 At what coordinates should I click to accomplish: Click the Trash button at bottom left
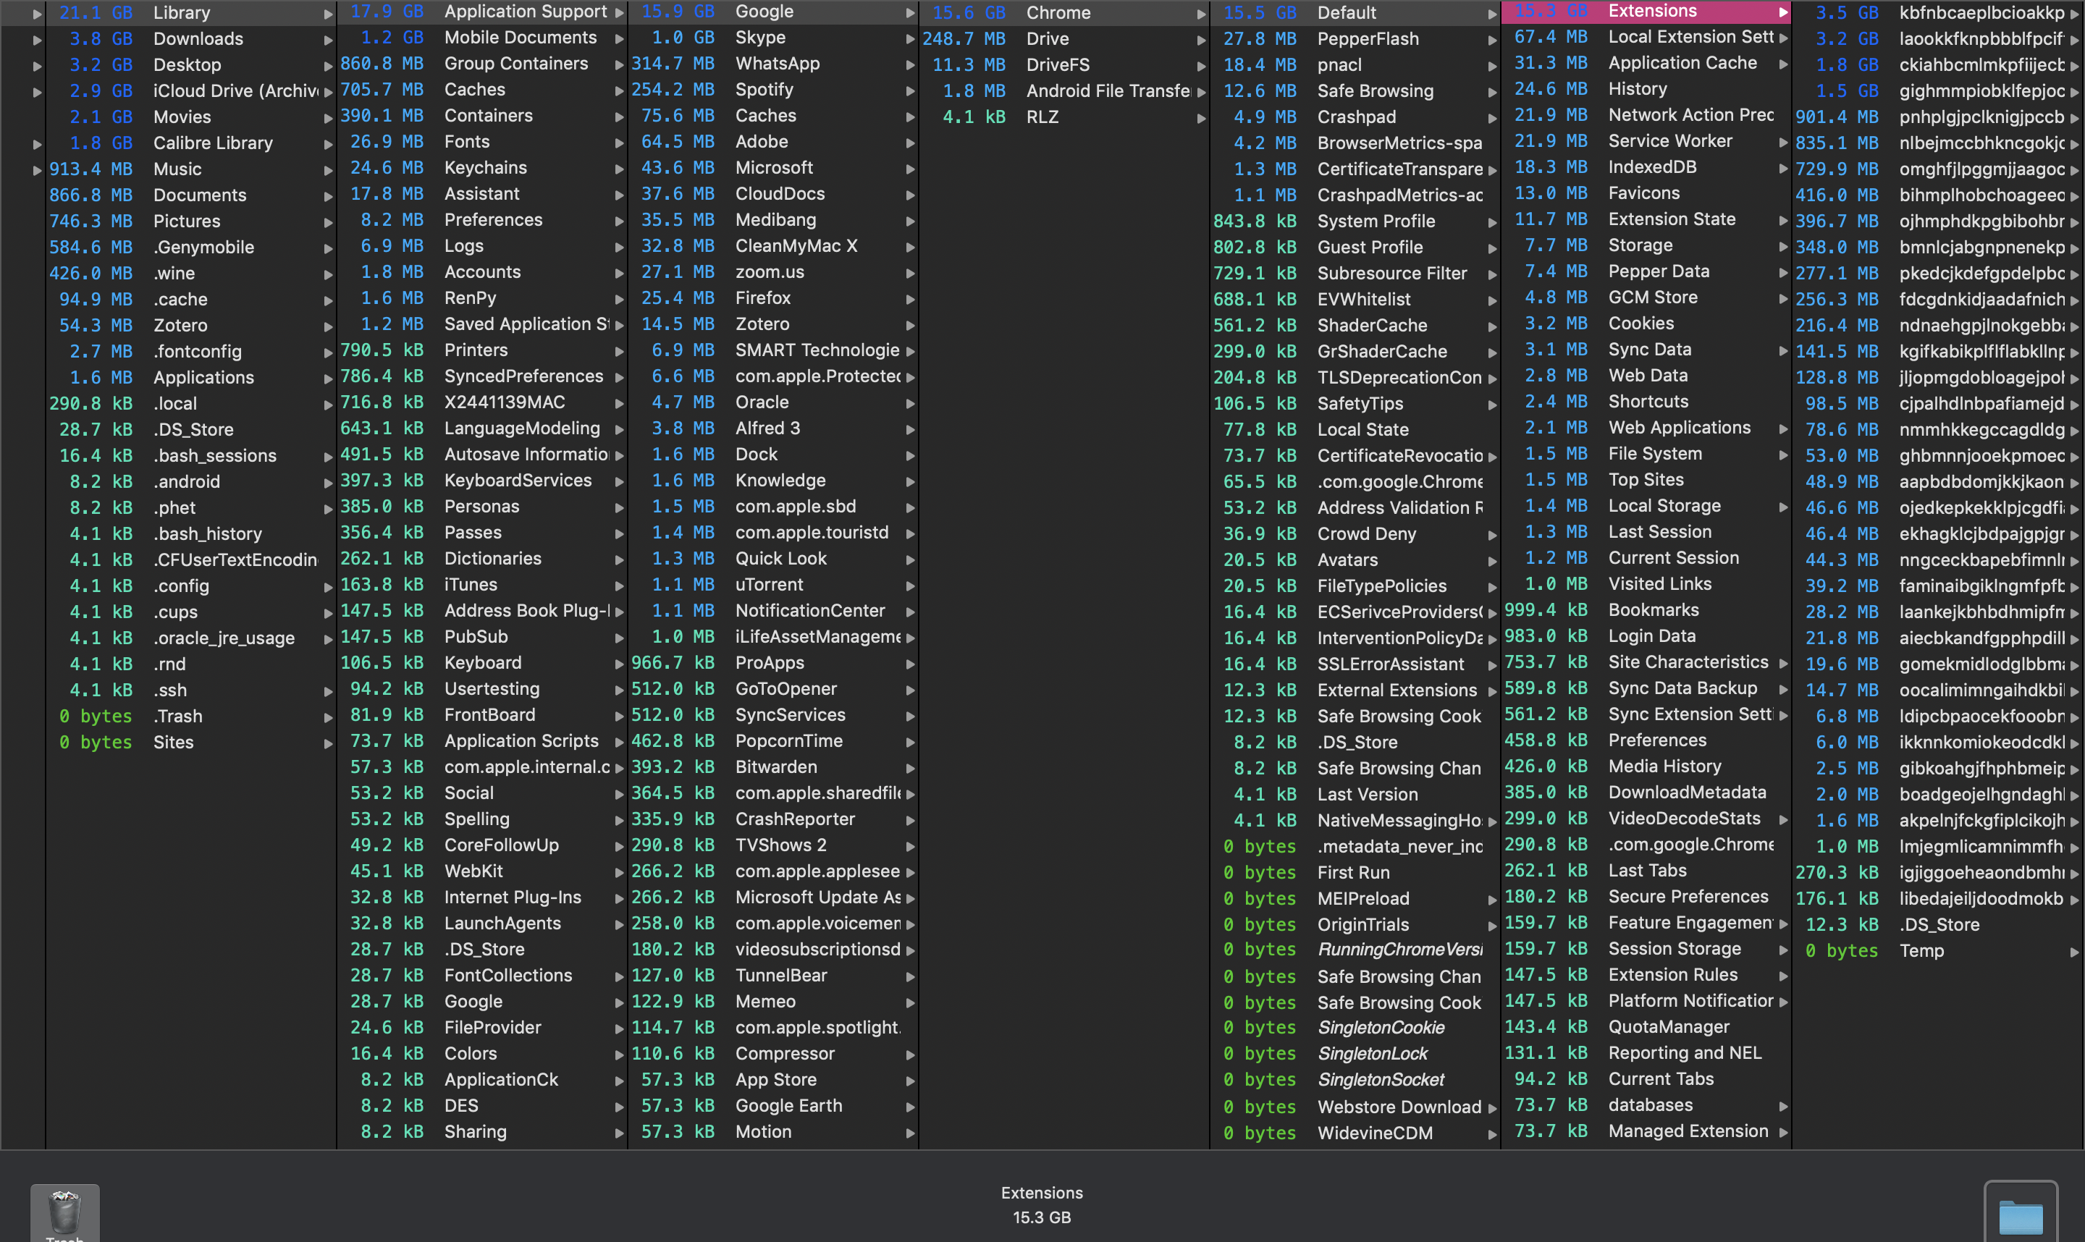pos(64,1214)
